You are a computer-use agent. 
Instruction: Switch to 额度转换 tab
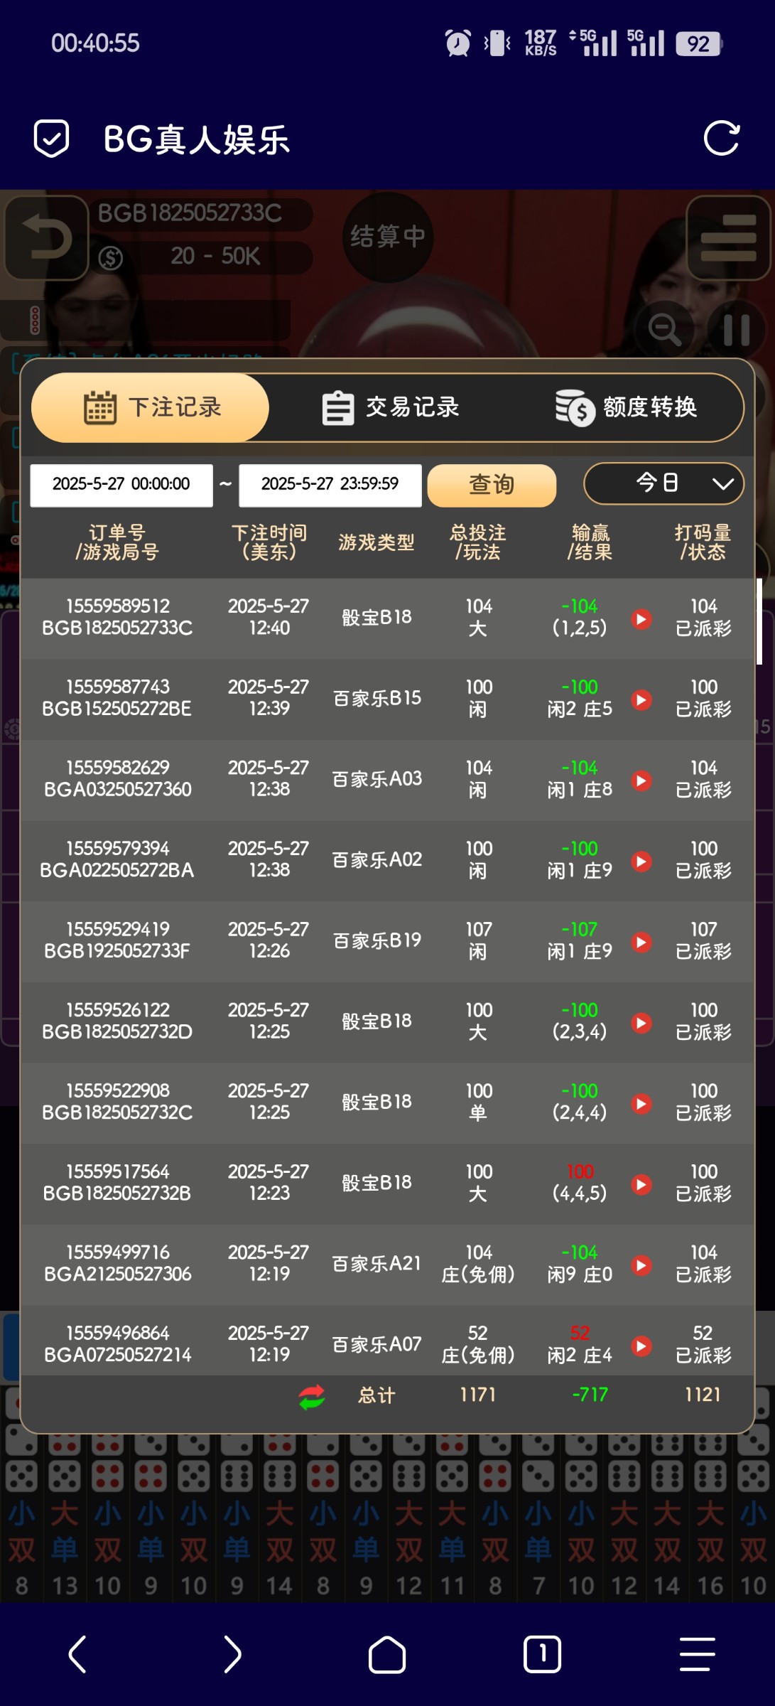pos(627,408)
